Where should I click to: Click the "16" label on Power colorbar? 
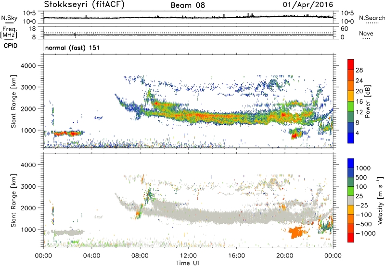(x=359, y=102)
